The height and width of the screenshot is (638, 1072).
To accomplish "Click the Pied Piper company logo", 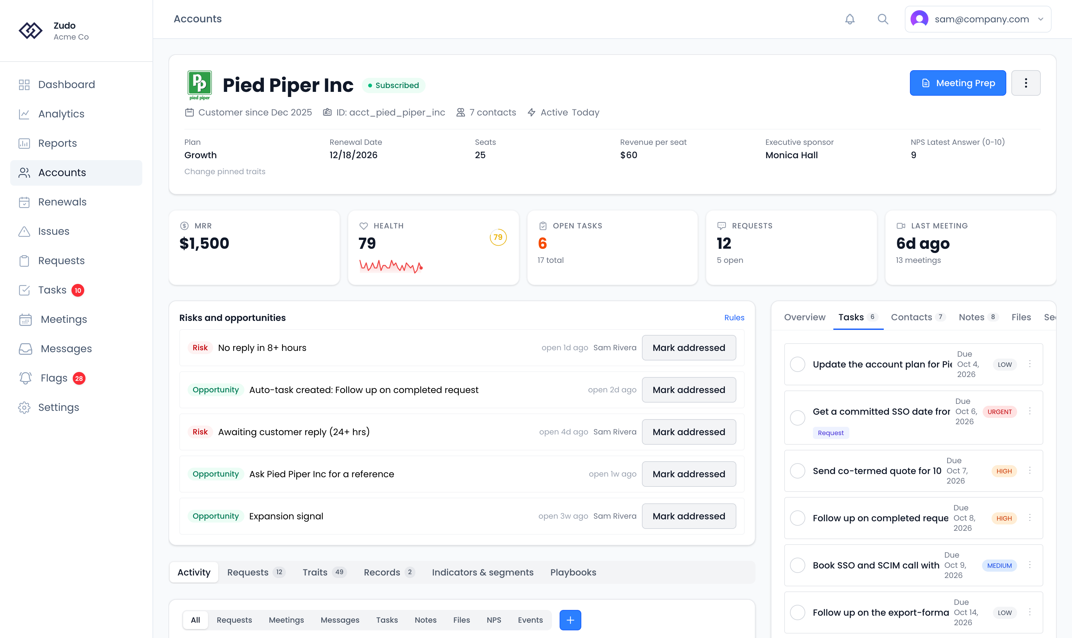I will click(x=199, y=85).
